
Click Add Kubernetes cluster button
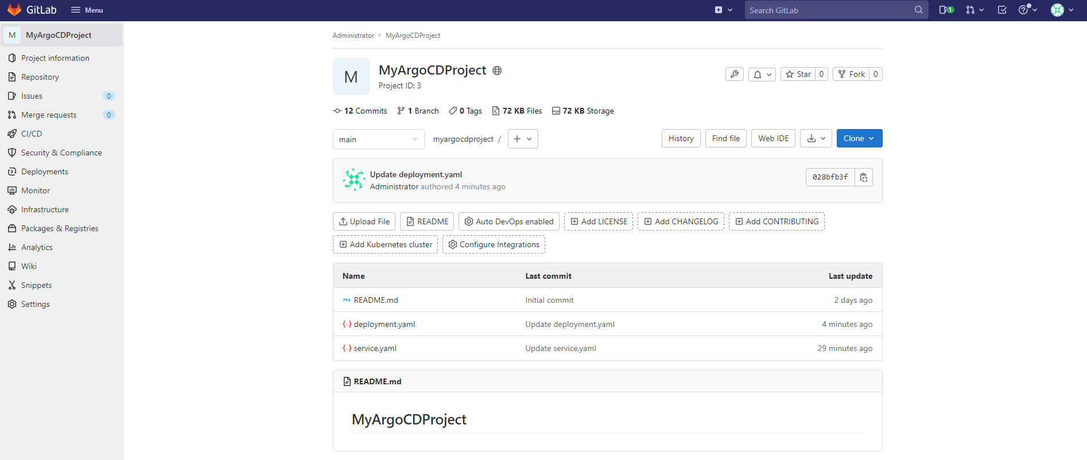point(385,244)
